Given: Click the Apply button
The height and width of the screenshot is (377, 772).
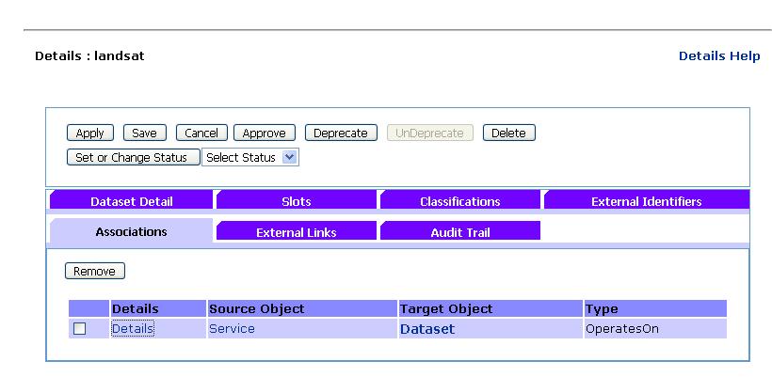Looking at the screenshot, I should pos(89,134).
